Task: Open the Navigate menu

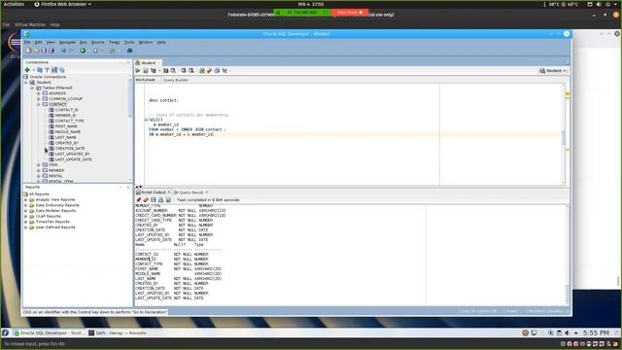Action: [x=67, y=42]
